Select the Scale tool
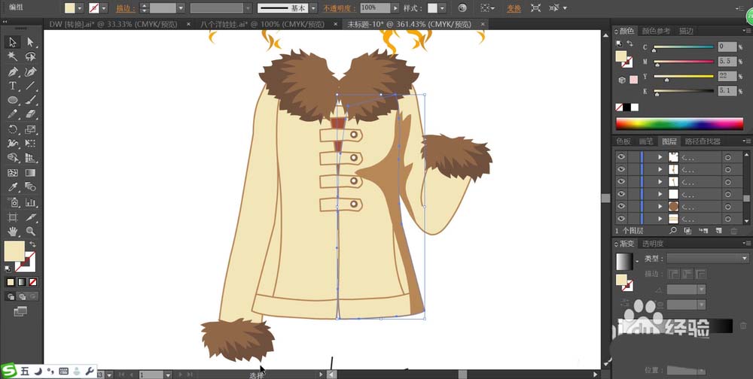Image resolution: width=753 pixels, height=379 pixels. (x=30, y=129)
